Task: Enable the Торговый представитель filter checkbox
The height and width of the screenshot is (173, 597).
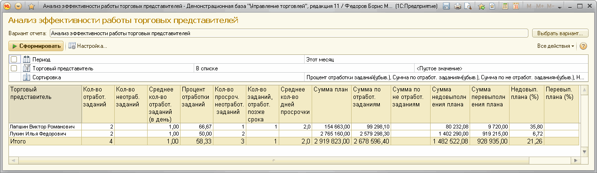Action: (x=14, y=68)
